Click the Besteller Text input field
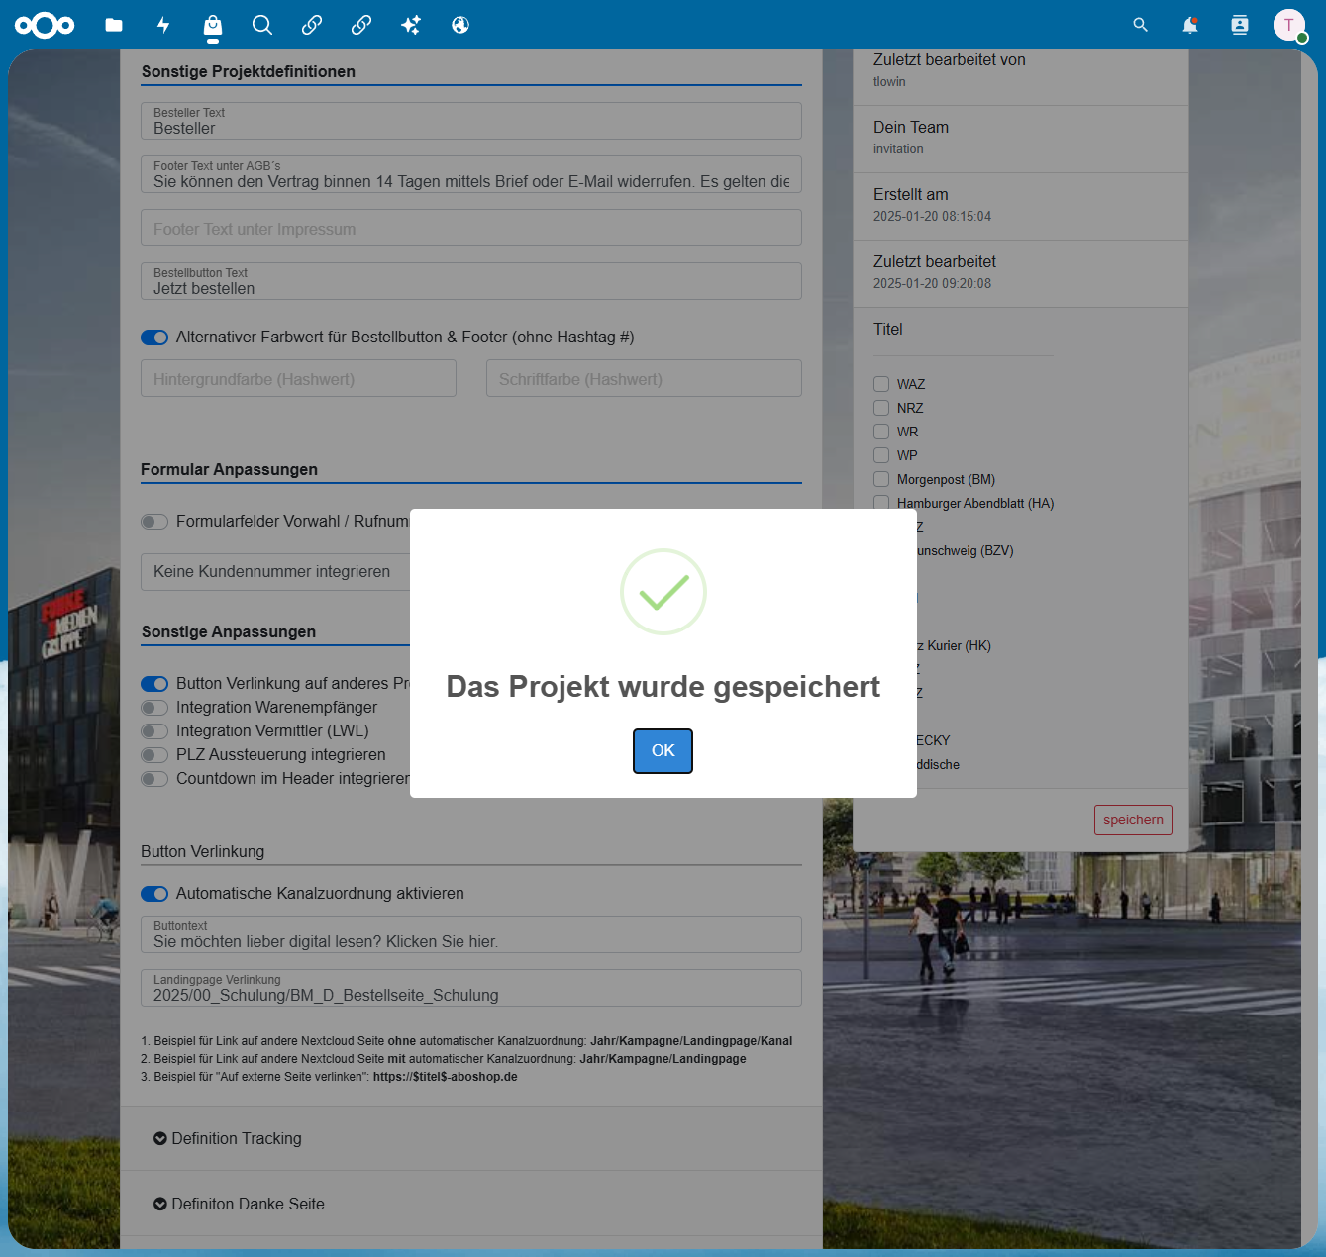The height and width of the screenshot is (1257, 1326). (471, 121)
